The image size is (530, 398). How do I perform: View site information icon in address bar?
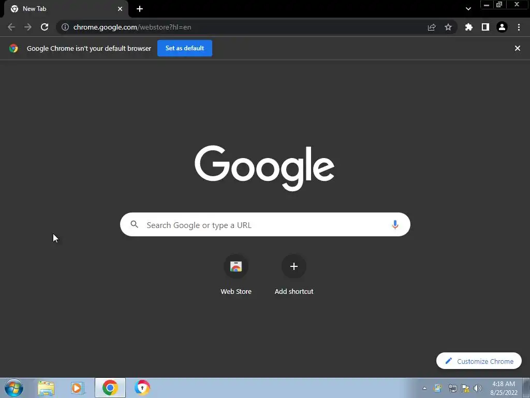pos(65,27)
